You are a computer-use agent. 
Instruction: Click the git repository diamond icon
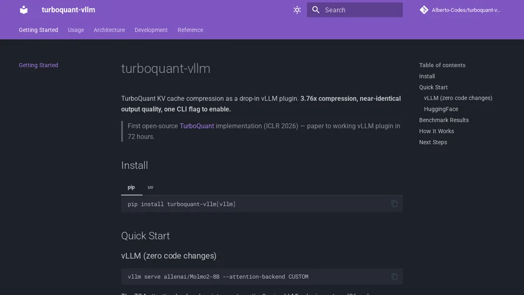pos(424,10)
